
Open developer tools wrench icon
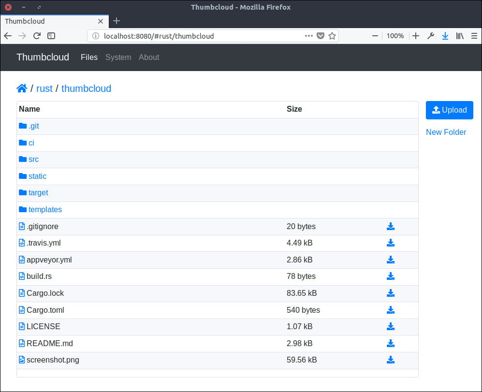coord(431,36)
